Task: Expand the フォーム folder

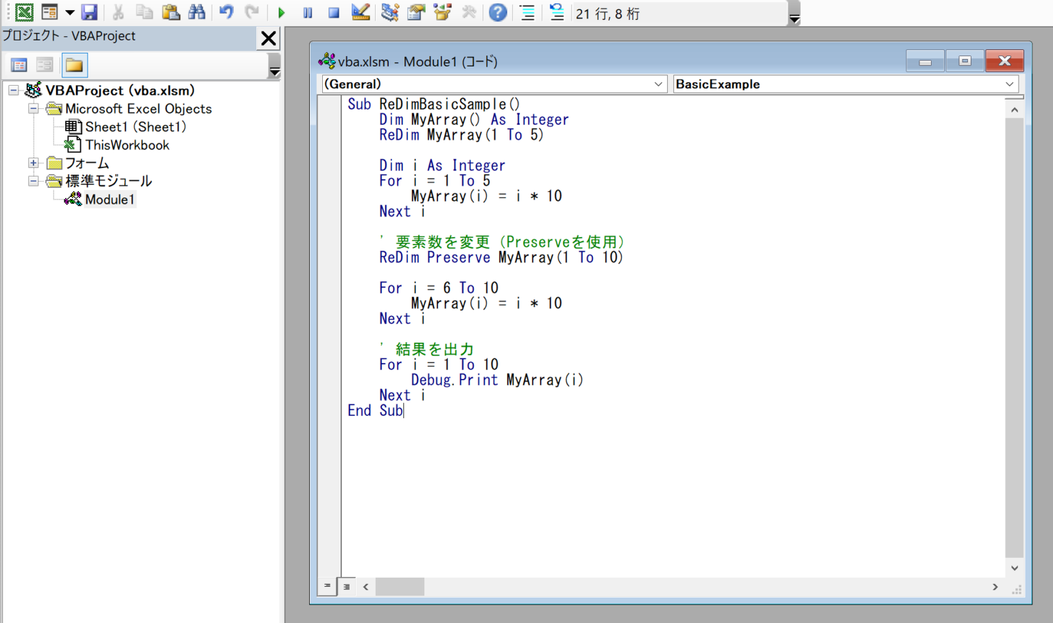Action: 34,162
